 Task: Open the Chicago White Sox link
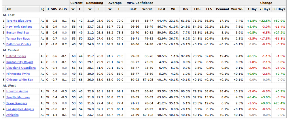[x=20, y=80]
